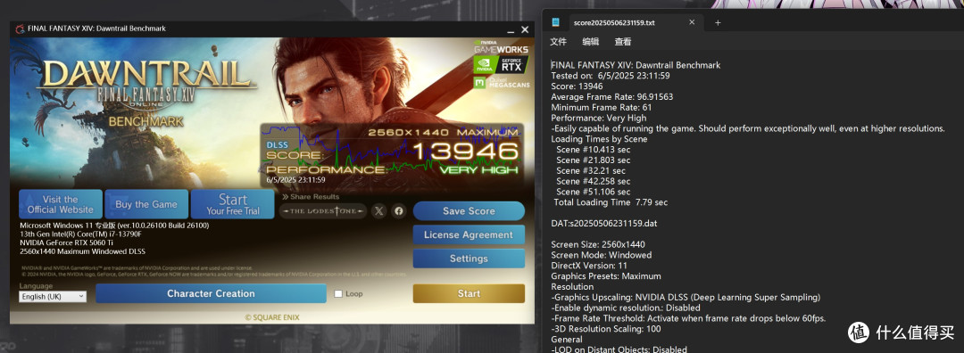Close the score20250506231159.txt tab

pyautogui.click(x=692, y=22)
